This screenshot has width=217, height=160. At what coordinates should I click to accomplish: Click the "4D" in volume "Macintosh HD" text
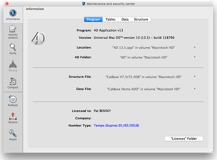pos(143,57)
